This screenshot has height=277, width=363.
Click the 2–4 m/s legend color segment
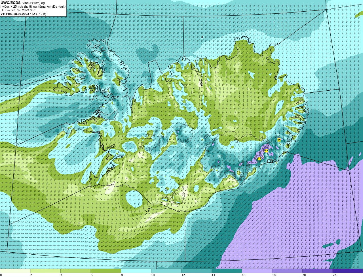45,271
